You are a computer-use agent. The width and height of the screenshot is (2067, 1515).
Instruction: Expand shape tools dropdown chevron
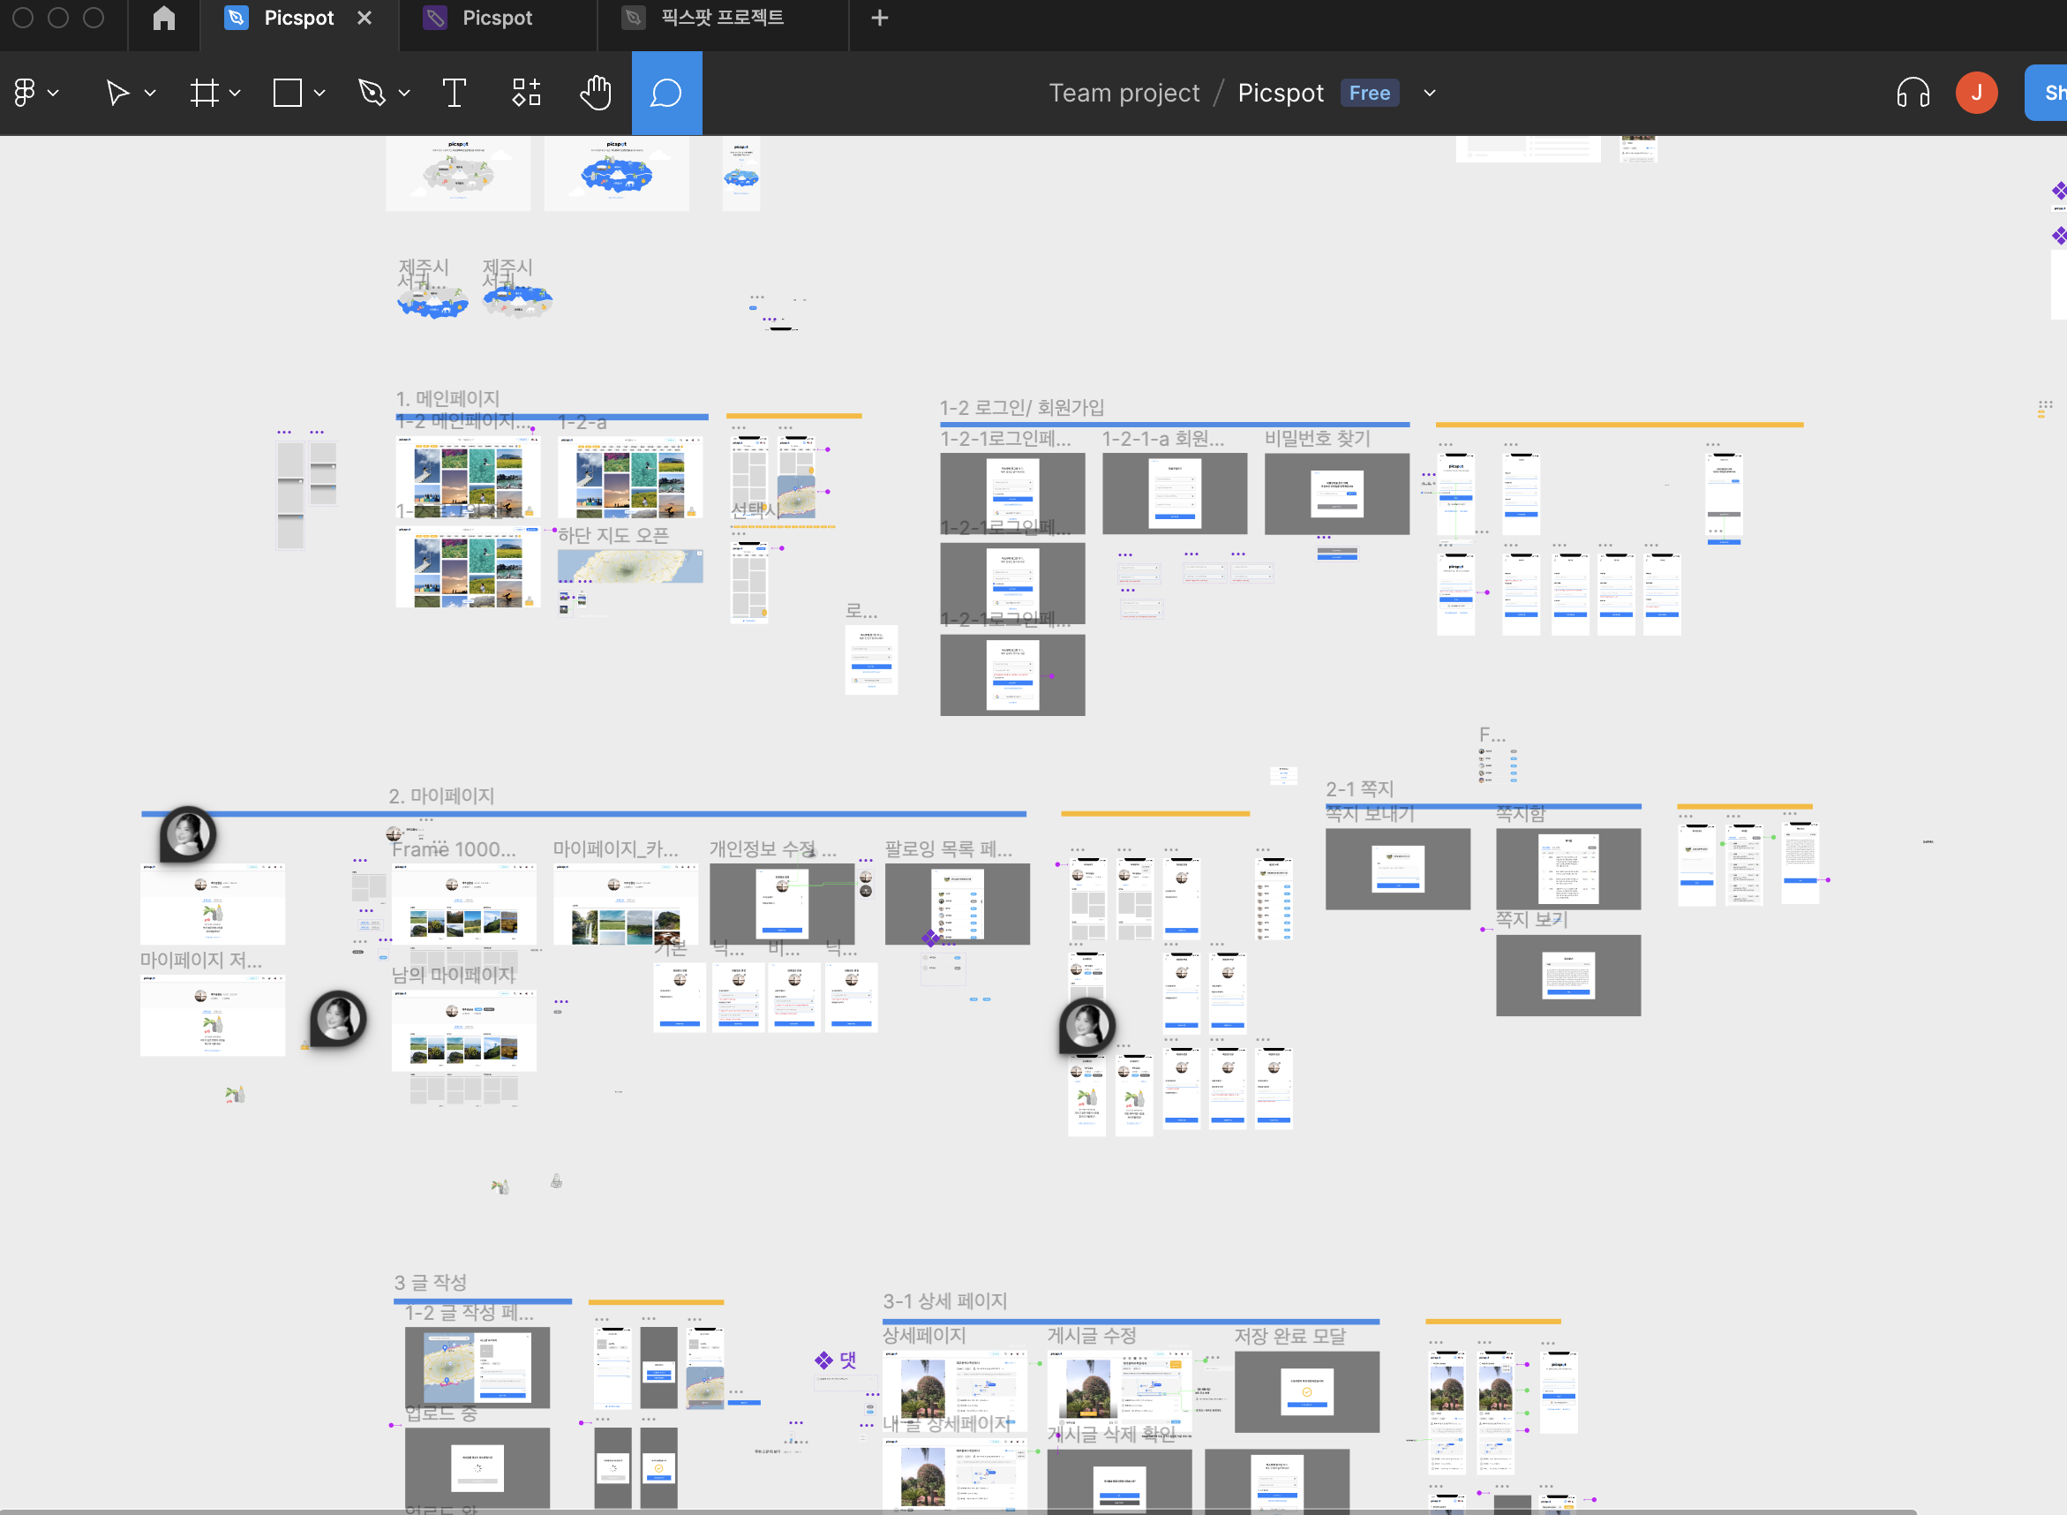click(319, 93)
